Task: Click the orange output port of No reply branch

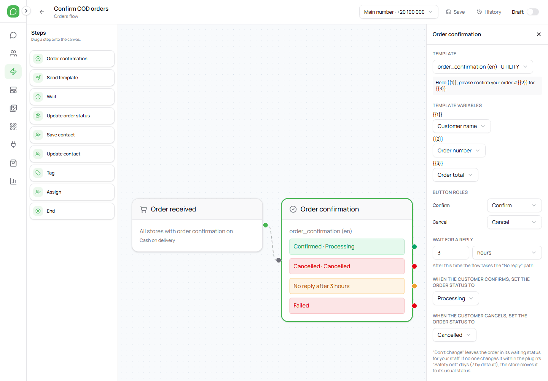Action: pyautogui.click(x=414, y=286)
